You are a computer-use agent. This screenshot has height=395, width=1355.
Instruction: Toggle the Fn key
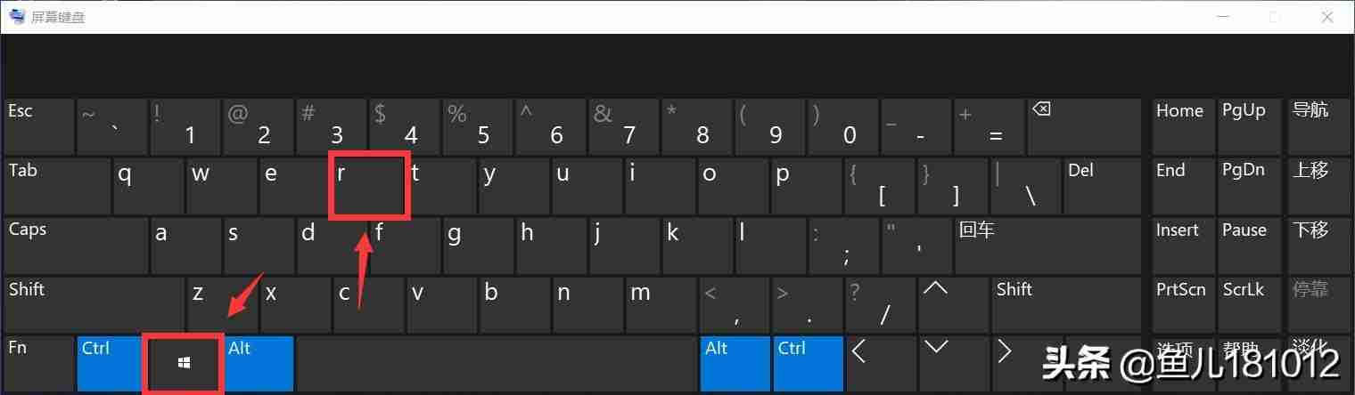click(39, 363)
